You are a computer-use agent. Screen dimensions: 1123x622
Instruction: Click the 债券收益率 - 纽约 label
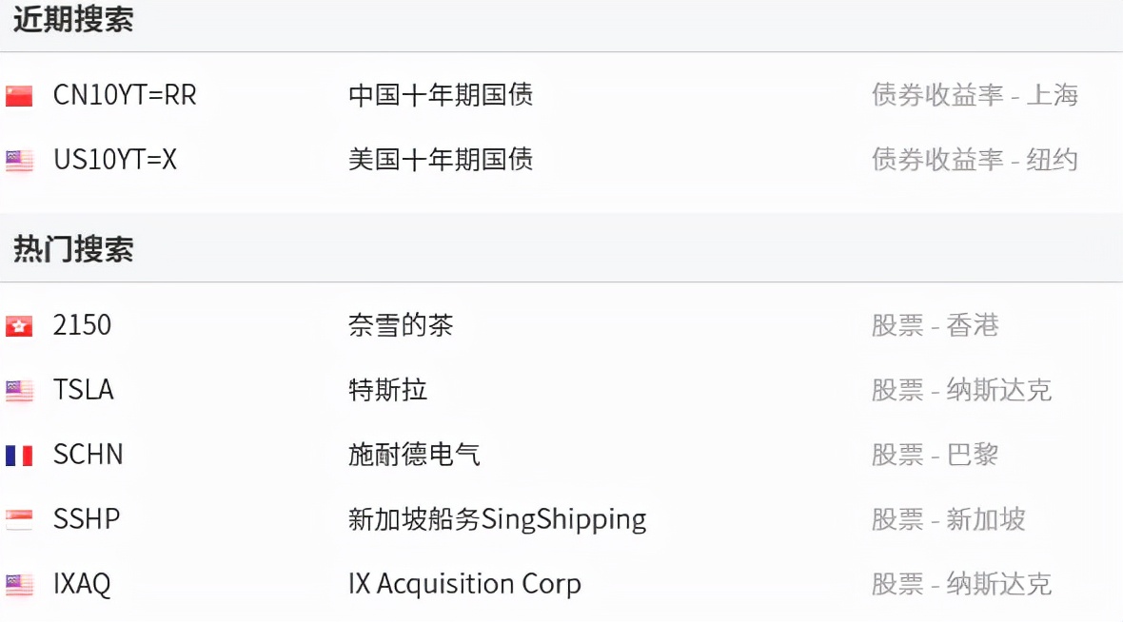975,160
